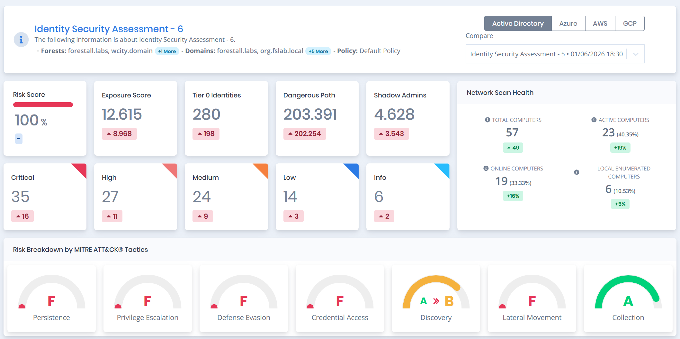This screenshot has height=339, width=680.
Task: Click the Shadow Admins 4.628 value
Action: [x=394, y=114]
